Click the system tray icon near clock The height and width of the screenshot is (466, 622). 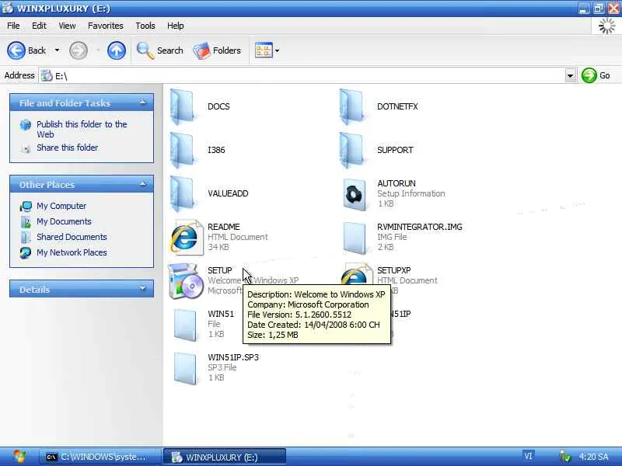point(565,457)
